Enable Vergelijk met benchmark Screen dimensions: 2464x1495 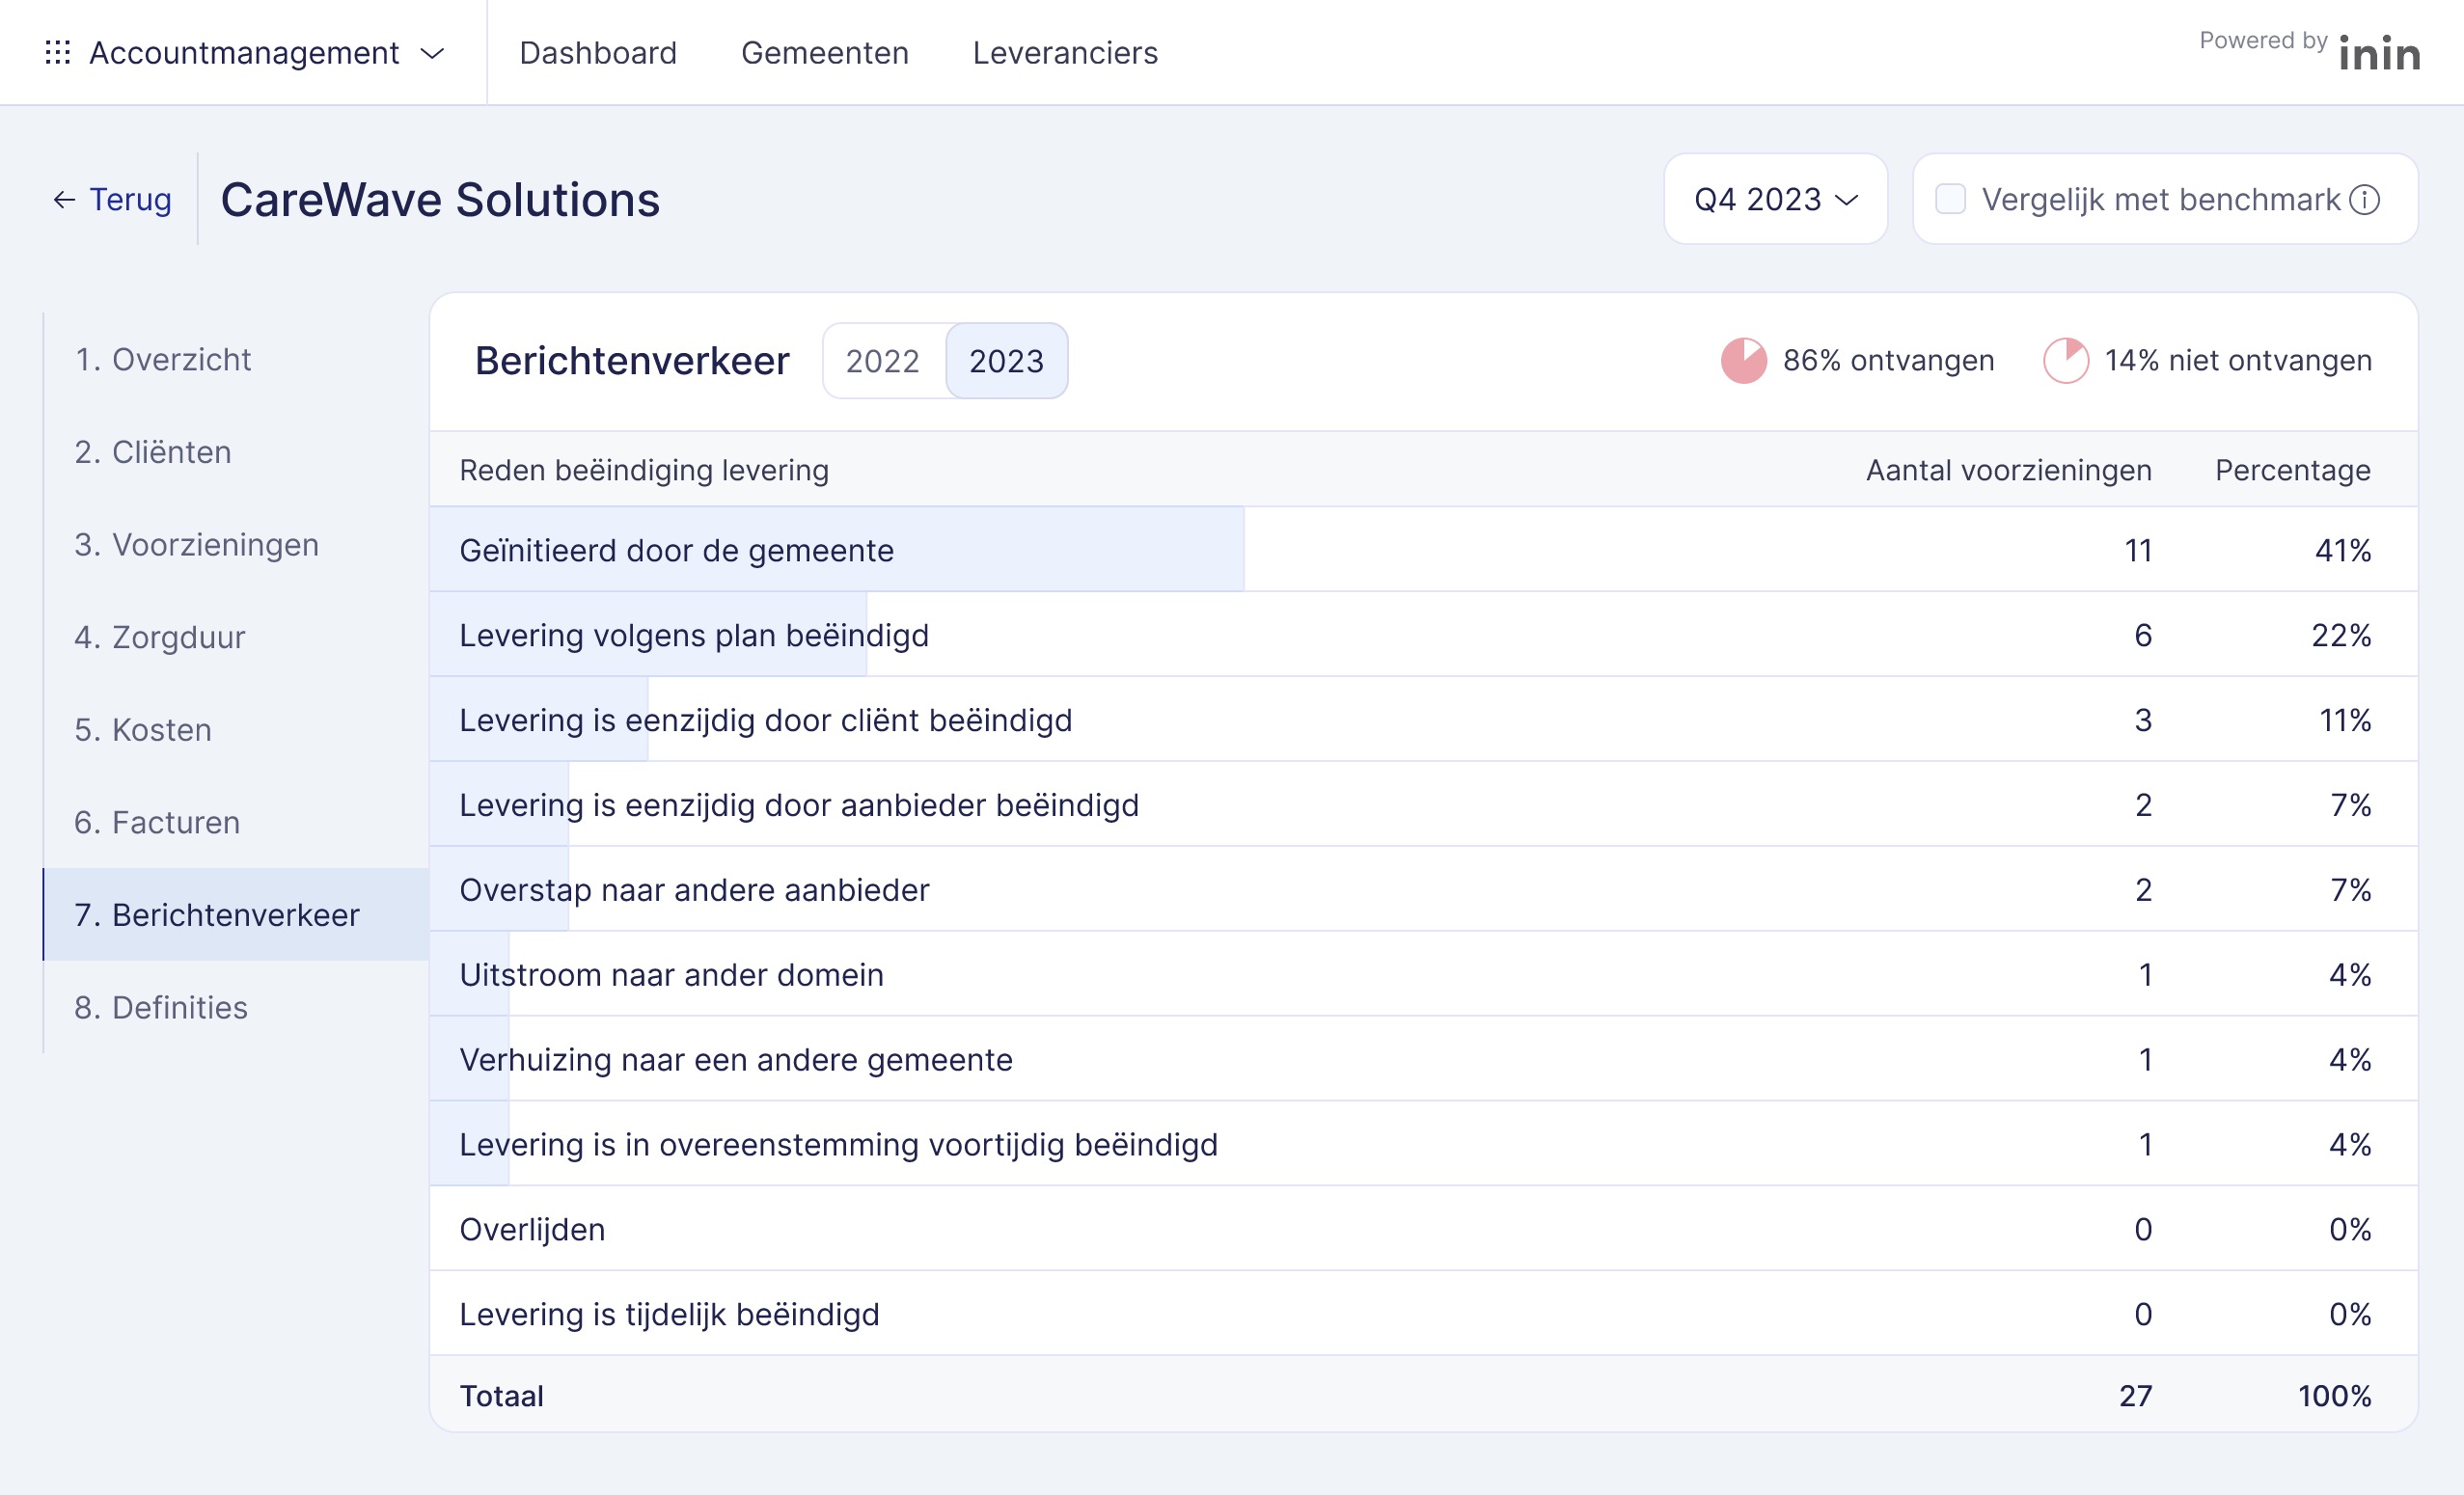click(x=1949, y=200)
